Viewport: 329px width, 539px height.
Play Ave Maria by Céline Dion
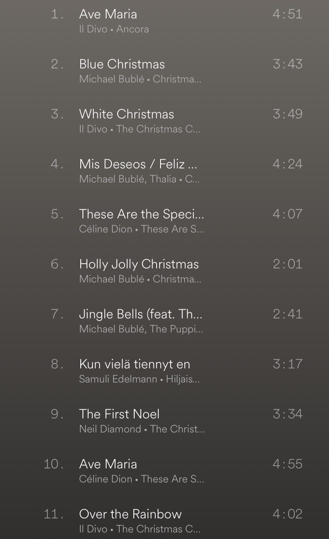pos(164,471)
